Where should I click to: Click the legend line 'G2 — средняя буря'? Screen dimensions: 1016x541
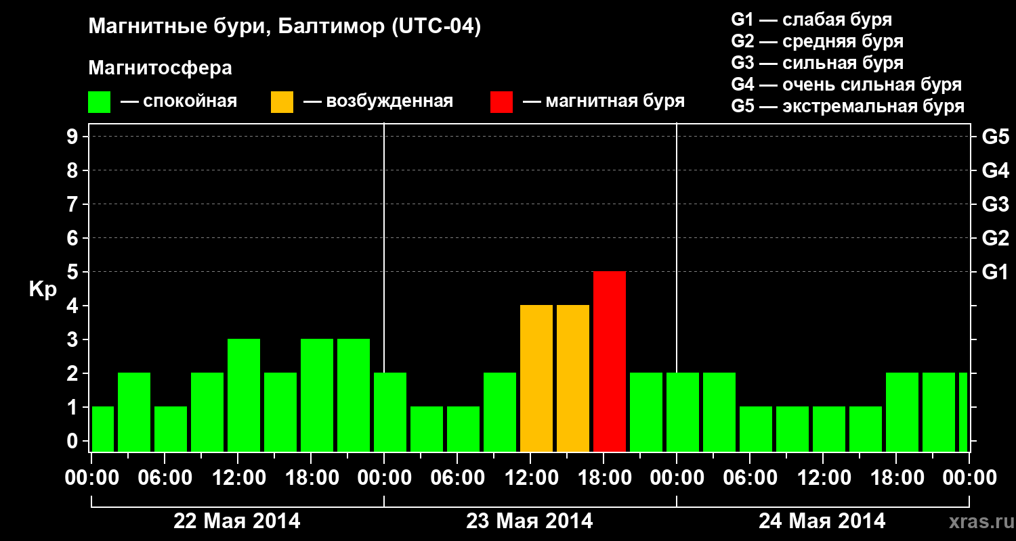(818, 41)
